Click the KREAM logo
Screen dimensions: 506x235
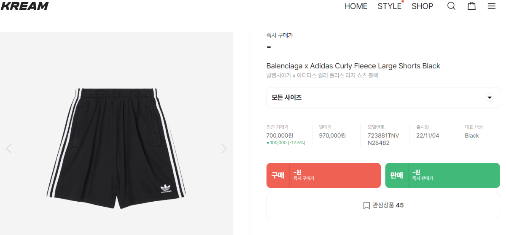click(24, 6)
